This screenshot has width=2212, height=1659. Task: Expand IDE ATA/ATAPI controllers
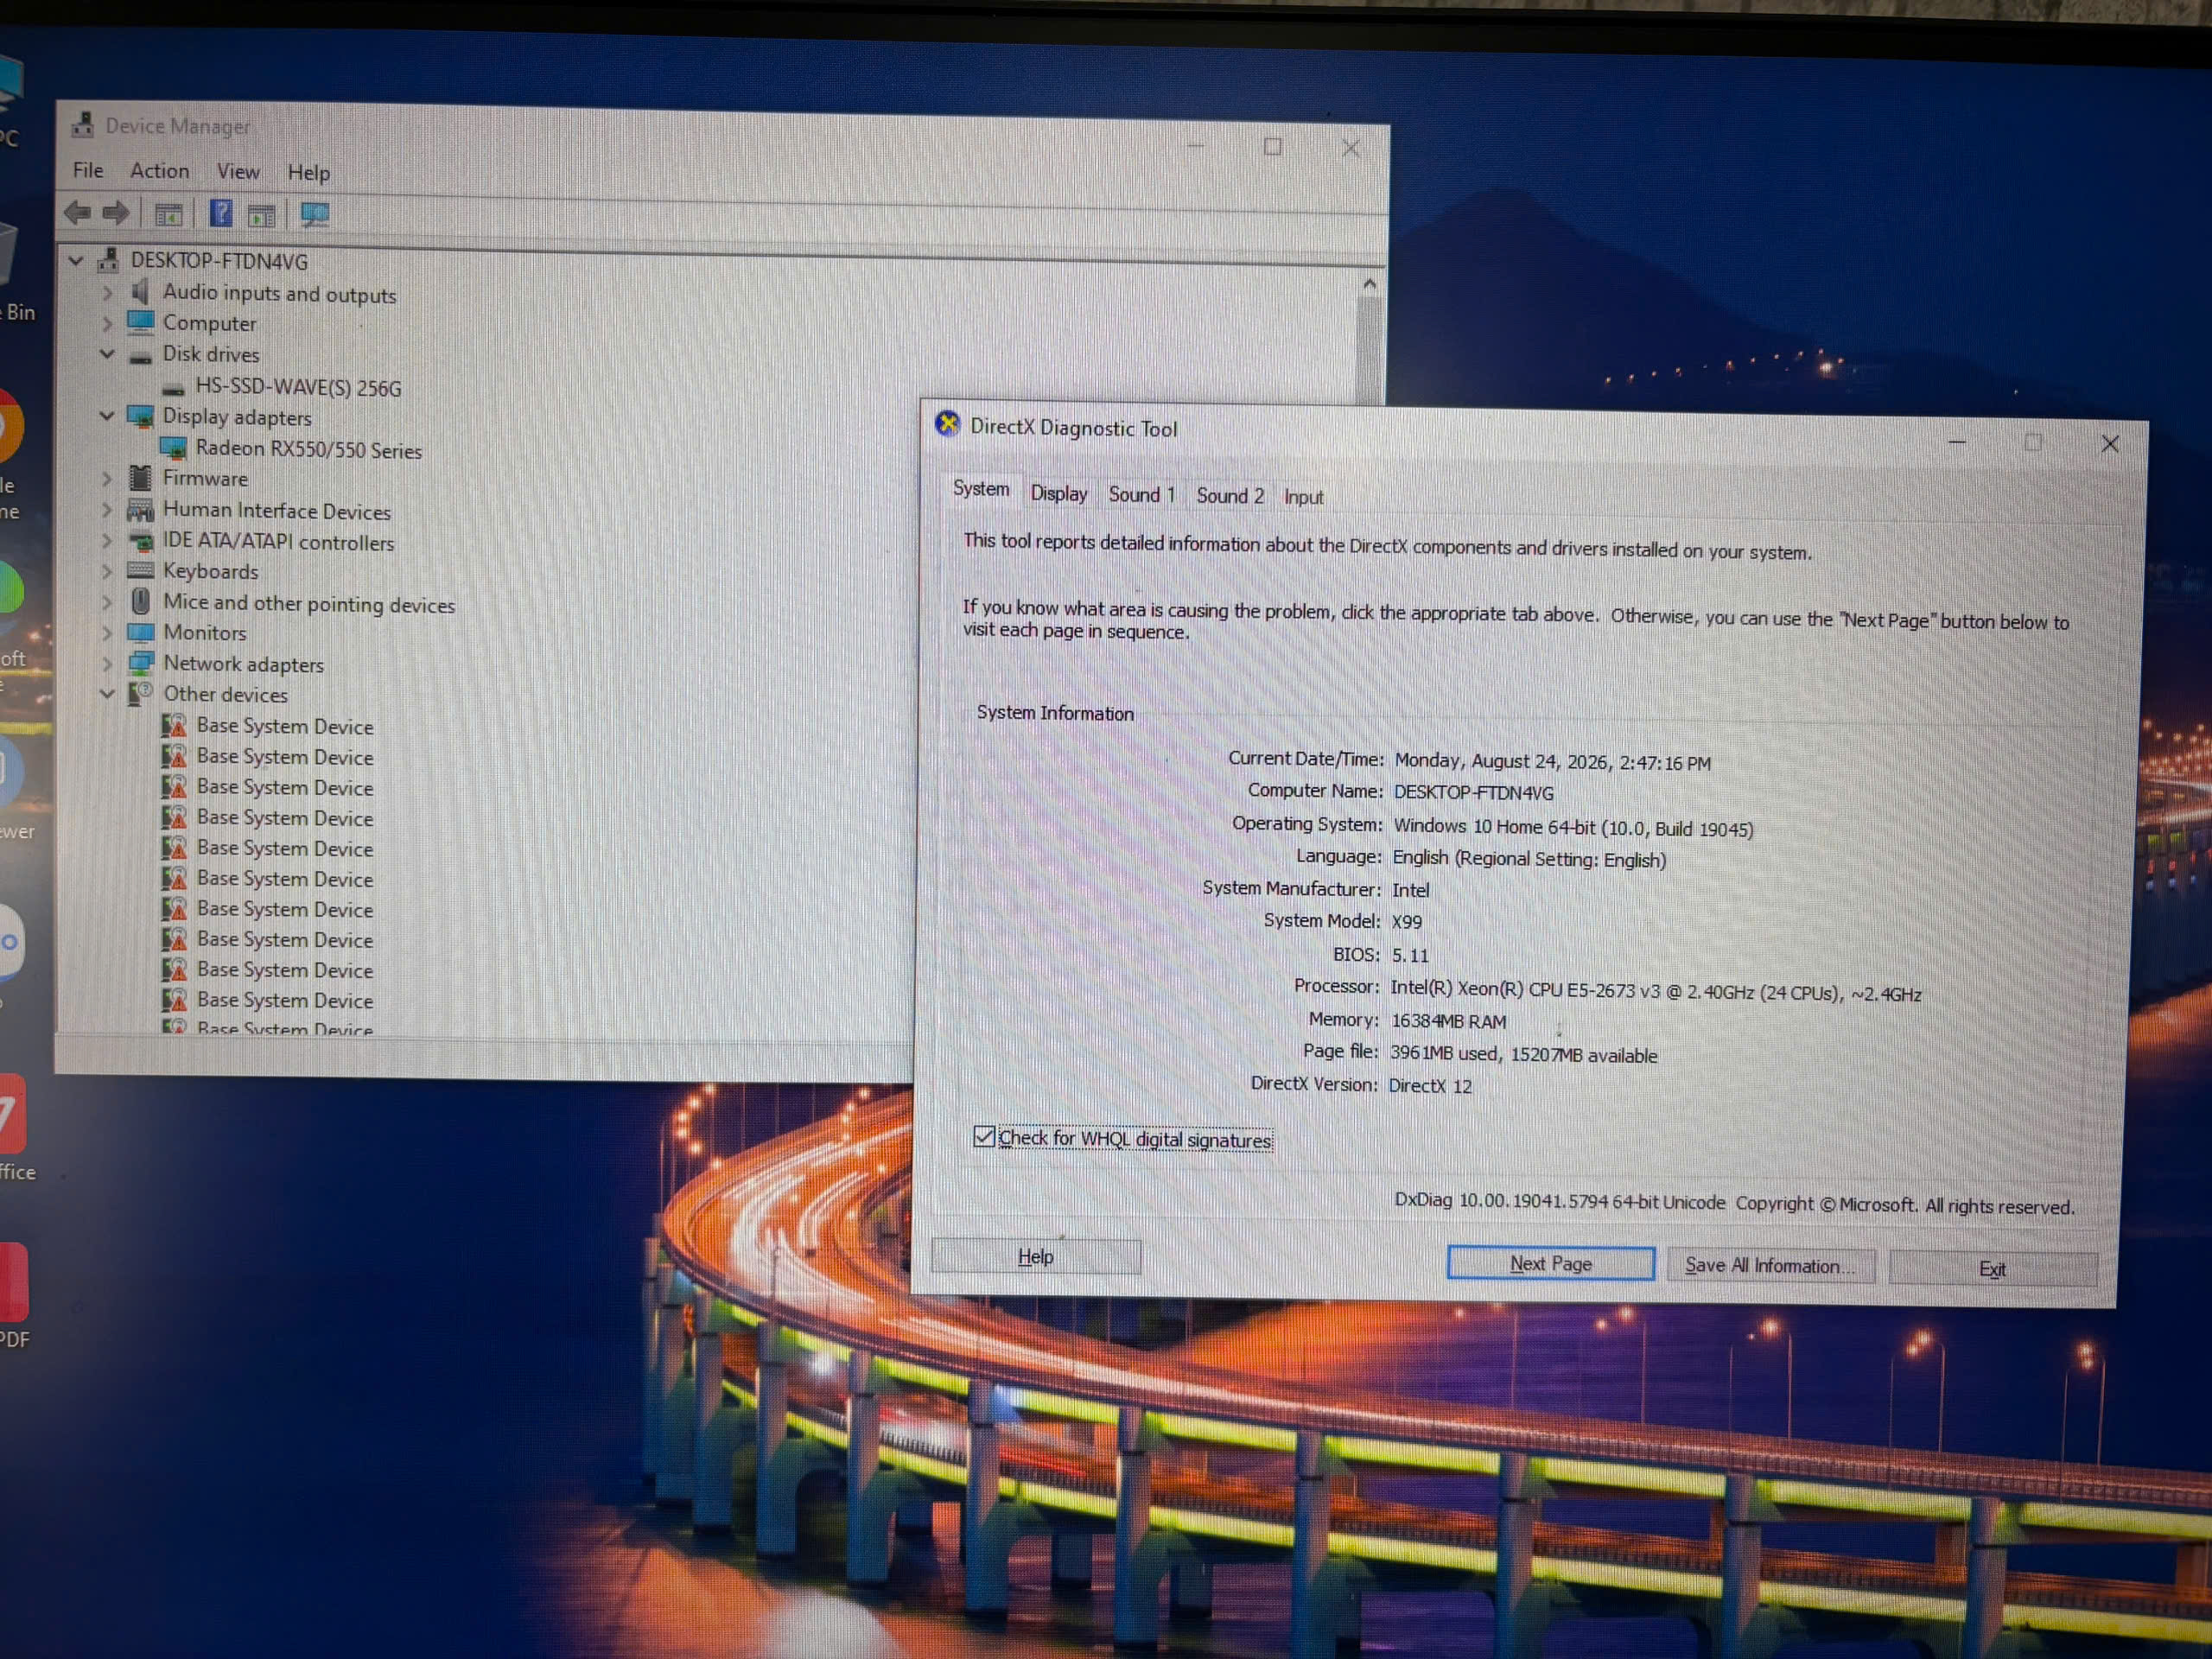pyautogui.click(x=107, y=540)
